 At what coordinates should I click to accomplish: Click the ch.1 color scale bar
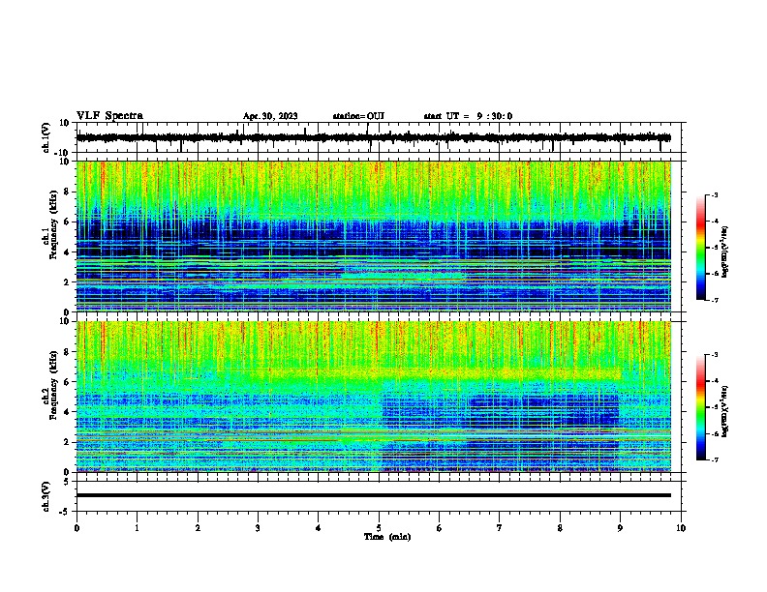pos(701,248)
